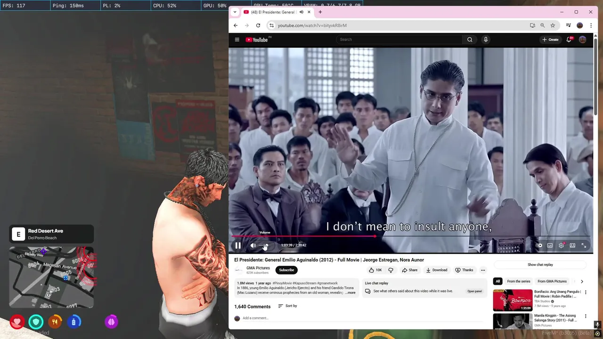This screenshot has height=339, width=603.
Task: Download the video
Action: 437,270
